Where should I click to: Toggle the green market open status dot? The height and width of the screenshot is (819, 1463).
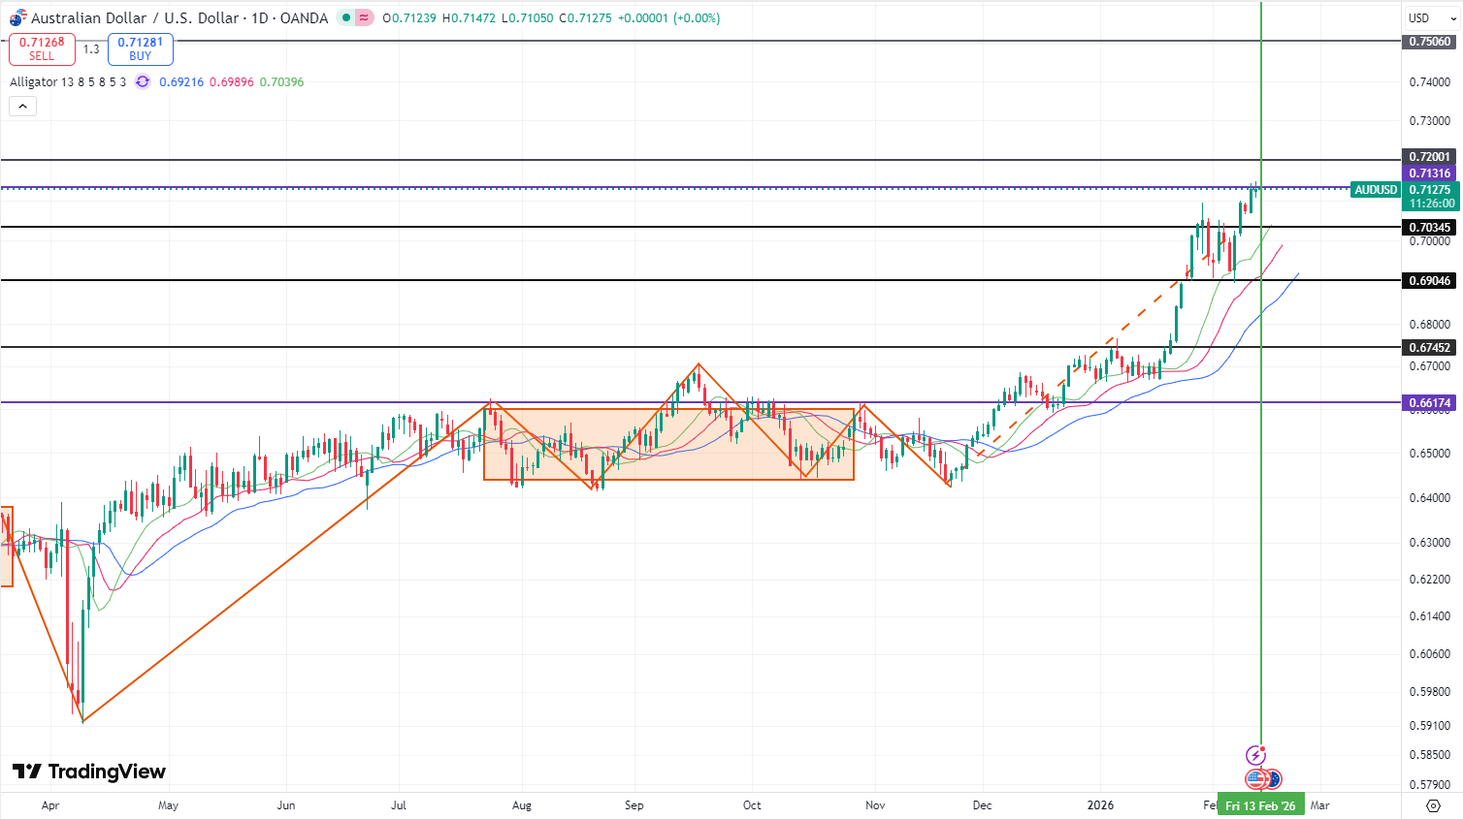(345, 18)
